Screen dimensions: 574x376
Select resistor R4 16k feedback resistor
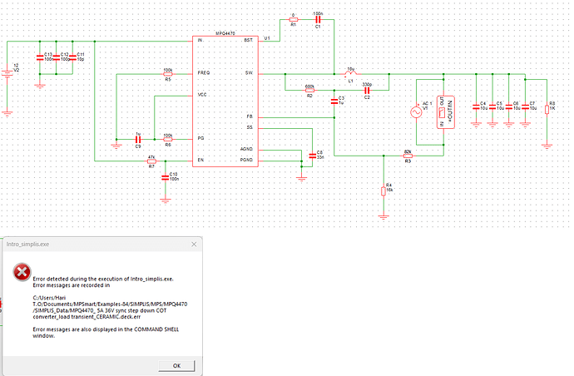pyautogui.click(x=383, y=190)
